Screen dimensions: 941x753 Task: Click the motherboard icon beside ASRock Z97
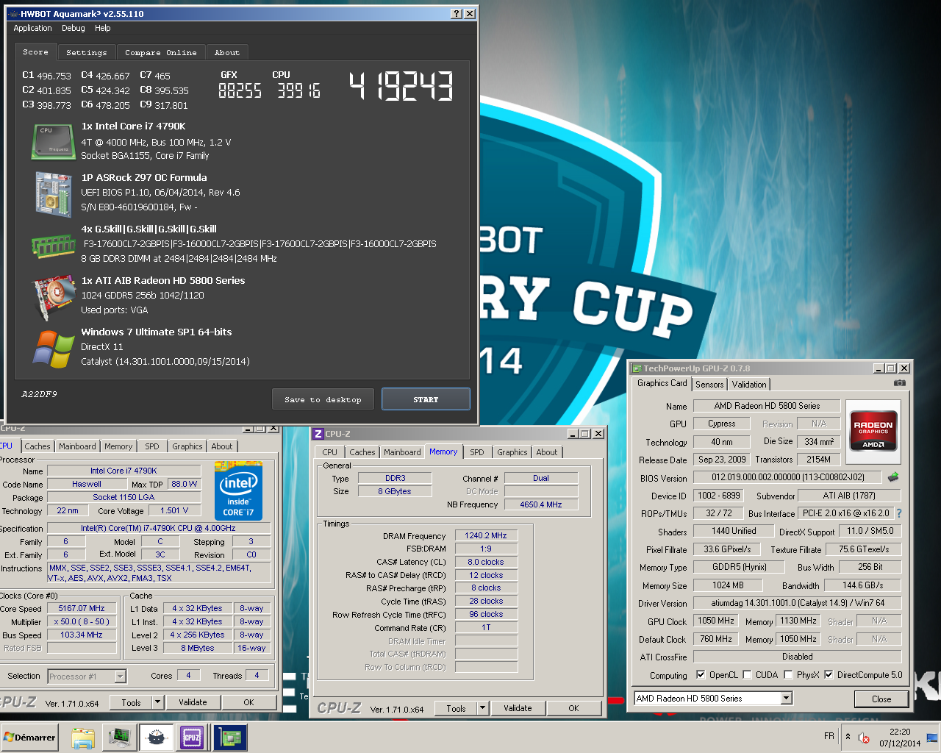click(54, 194)
